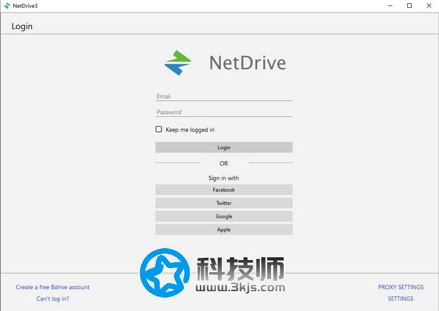Open the Create a free Bdrive account link

(x=53, y=287)
